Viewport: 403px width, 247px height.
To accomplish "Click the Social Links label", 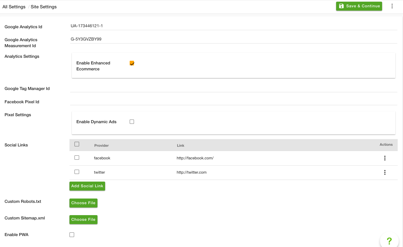I will tap(16, 145).
